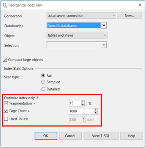Viewport: 146px width, 148px height.
Task: Click into the Page Count value field
Action: tap(81, 111)
